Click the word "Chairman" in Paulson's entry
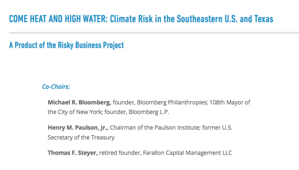This screenshot has width=299, height=170. coord(123,127)
